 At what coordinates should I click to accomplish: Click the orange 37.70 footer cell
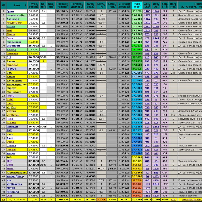(101, 199)
